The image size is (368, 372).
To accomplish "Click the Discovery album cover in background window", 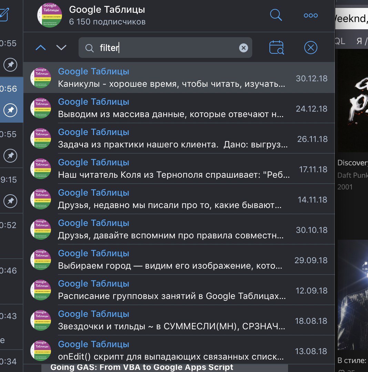I will tap(352, 101).
